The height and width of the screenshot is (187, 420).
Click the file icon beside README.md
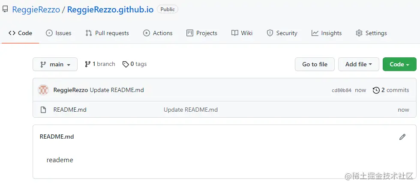[x=43, y=110]
